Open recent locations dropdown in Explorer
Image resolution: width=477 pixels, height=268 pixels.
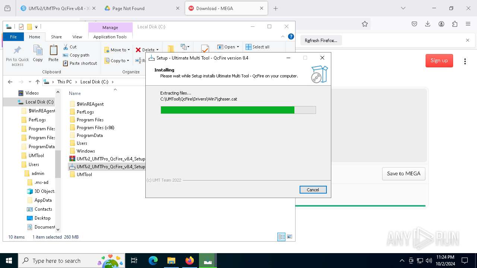pos(30,82)
